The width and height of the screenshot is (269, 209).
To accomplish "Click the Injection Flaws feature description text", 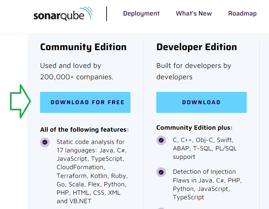I will 207,184.
